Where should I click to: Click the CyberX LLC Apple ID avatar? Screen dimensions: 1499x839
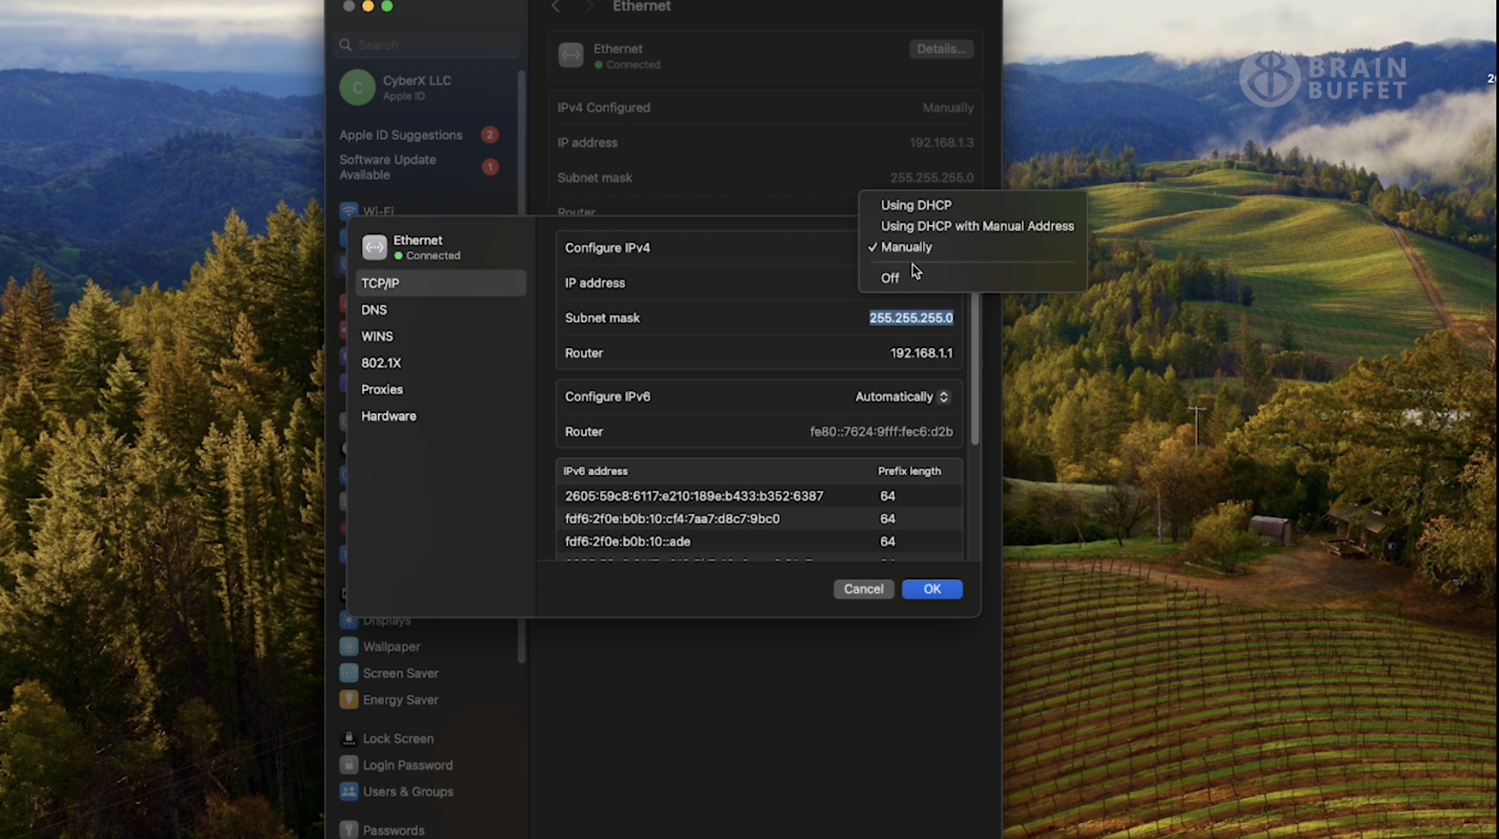click(357, 87)
